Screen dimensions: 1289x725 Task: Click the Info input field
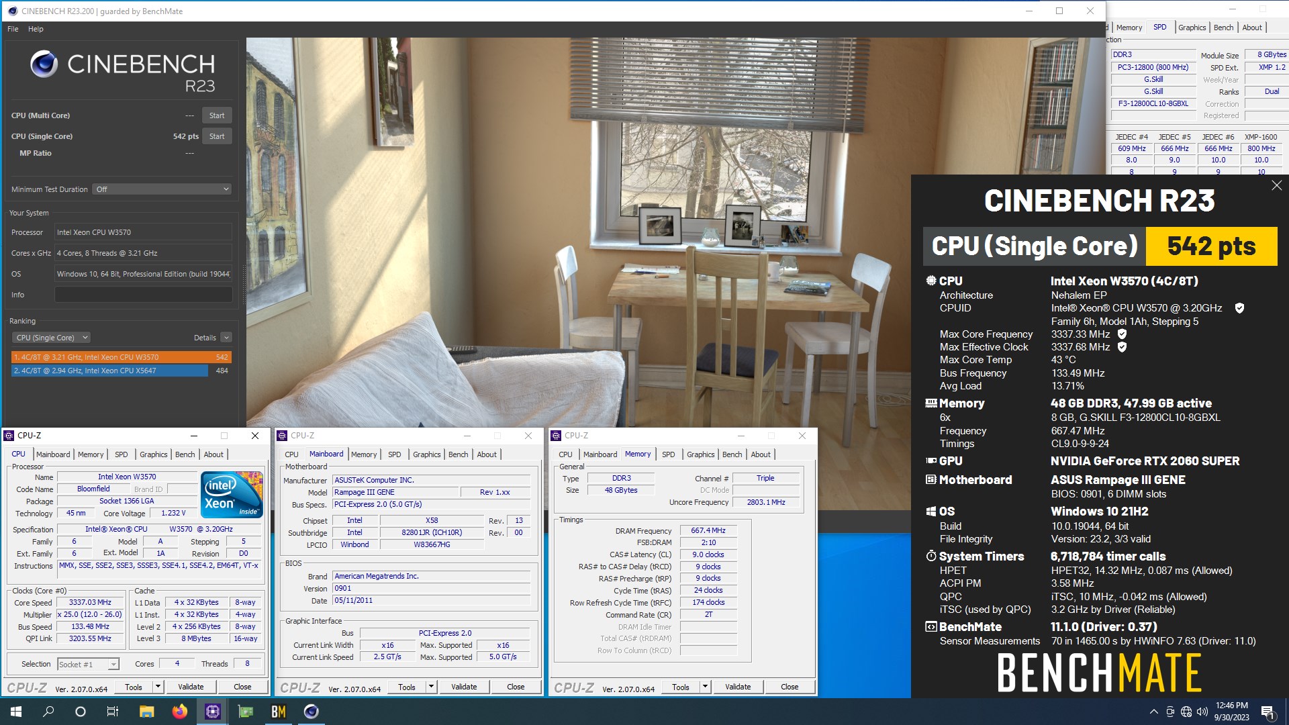(143, 295)
